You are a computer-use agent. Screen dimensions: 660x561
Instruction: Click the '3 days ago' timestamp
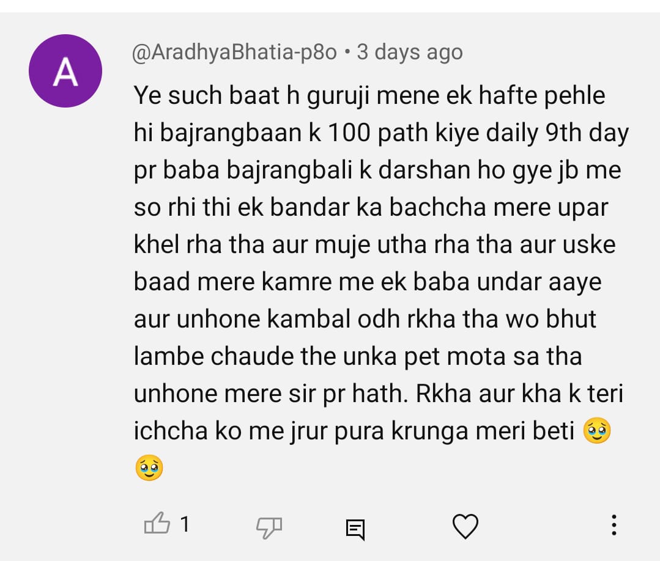[410, 53]
